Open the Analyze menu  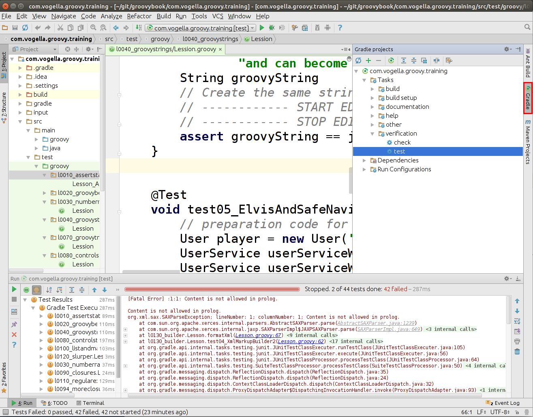111,16
